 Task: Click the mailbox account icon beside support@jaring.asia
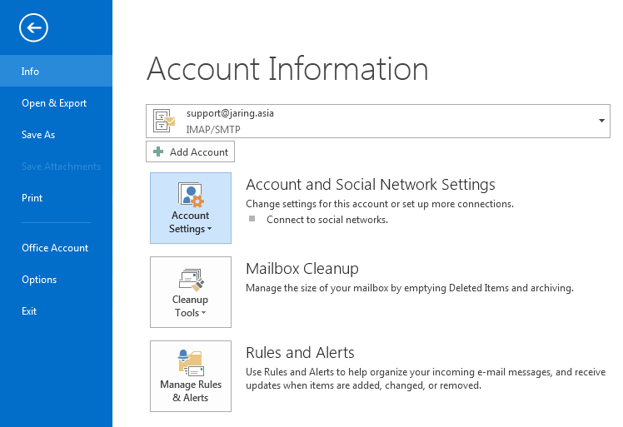point(164,121)
